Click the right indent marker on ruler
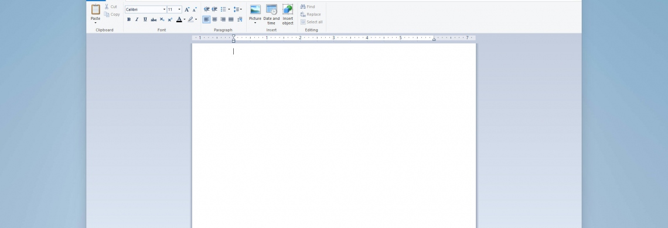 coord(434,39)
